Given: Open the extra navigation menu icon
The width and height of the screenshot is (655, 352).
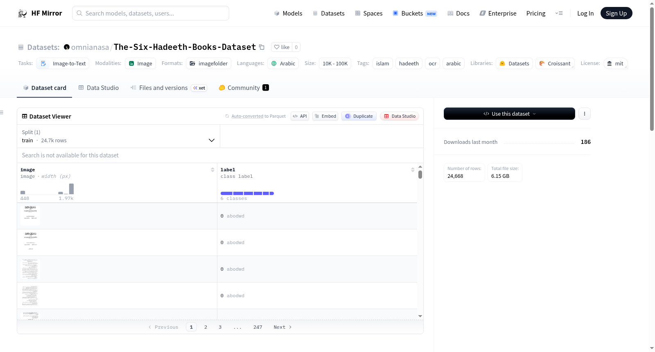Looking at the screenshot, I should click(559, 13).
